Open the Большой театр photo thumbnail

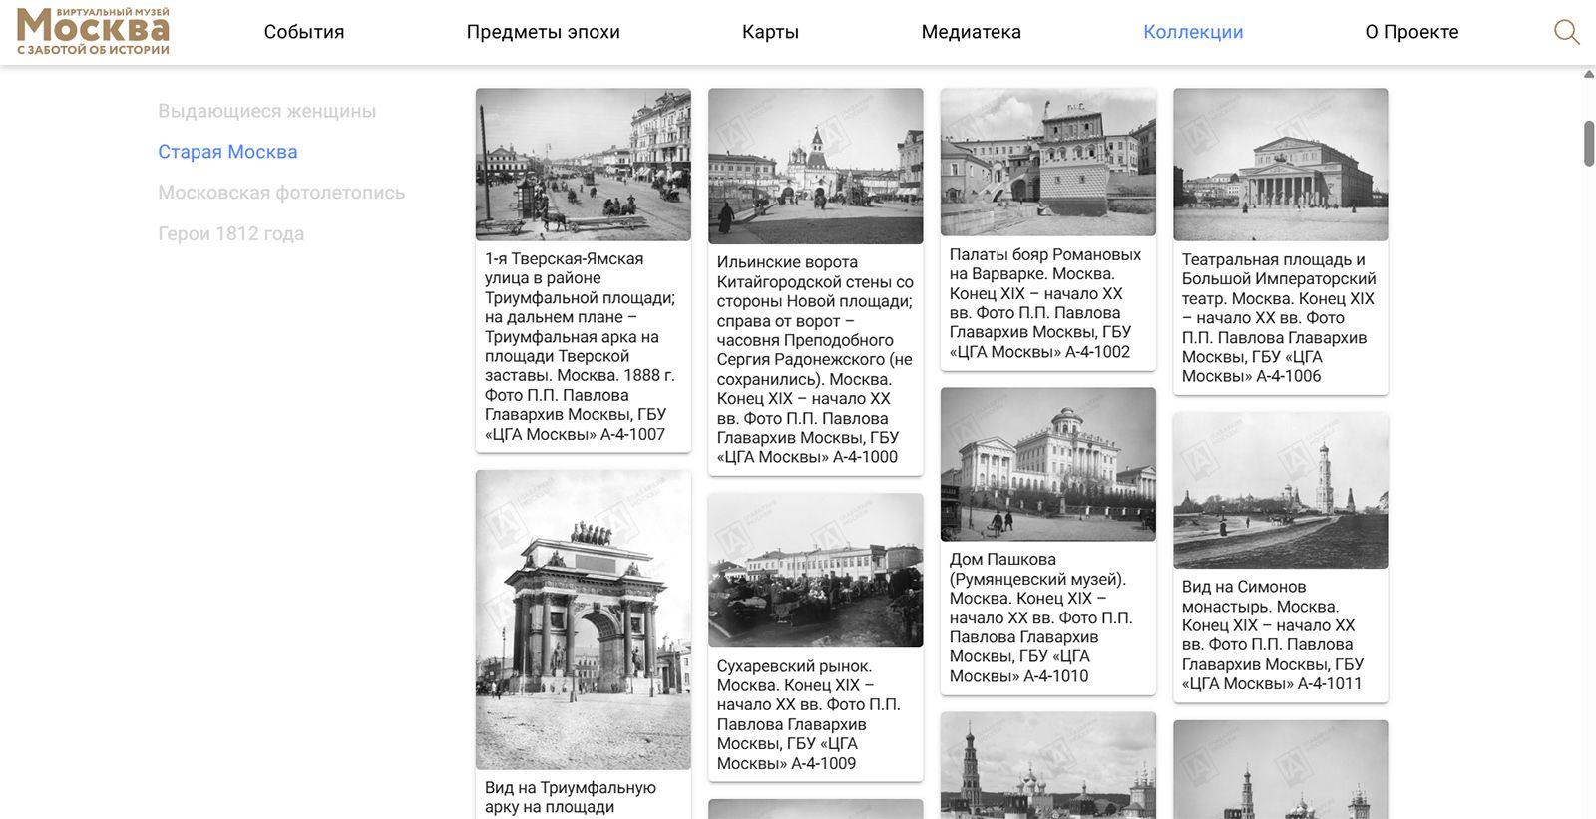click(x=1280, y=165)
